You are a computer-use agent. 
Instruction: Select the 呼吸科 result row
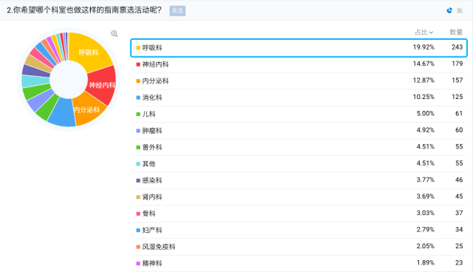point(299,47)
